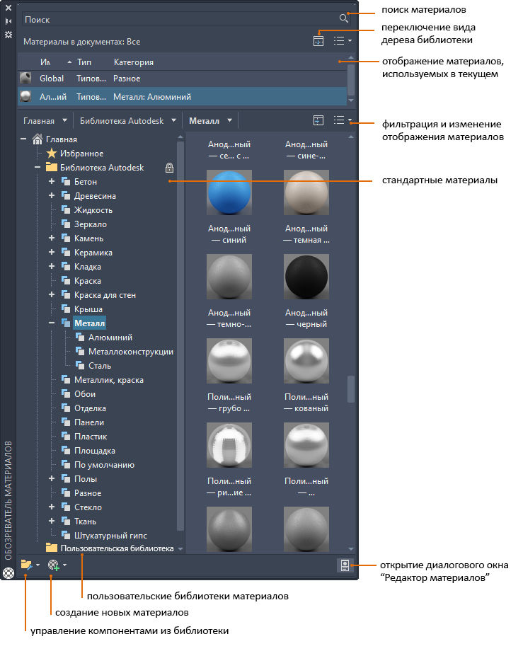Expand the Кладка category

[52, 266]
